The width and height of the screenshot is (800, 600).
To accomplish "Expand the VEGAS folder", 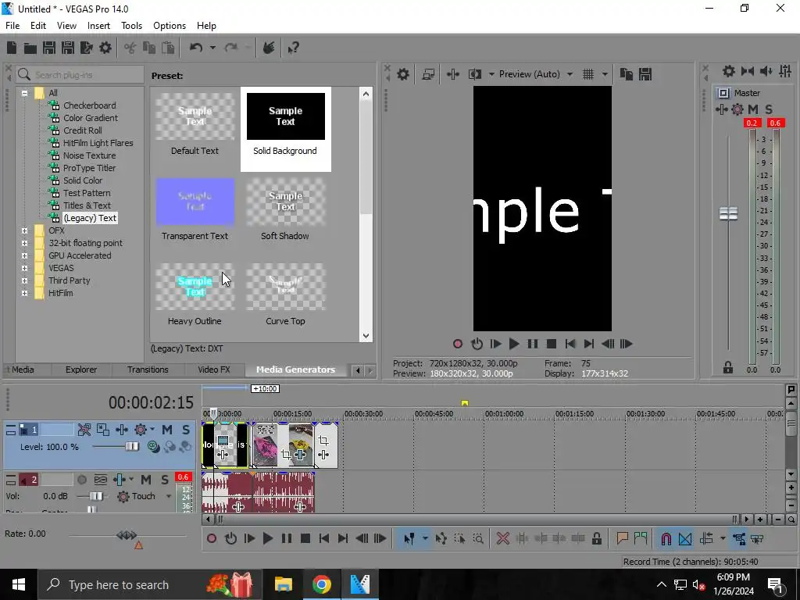I will (24, 269).
